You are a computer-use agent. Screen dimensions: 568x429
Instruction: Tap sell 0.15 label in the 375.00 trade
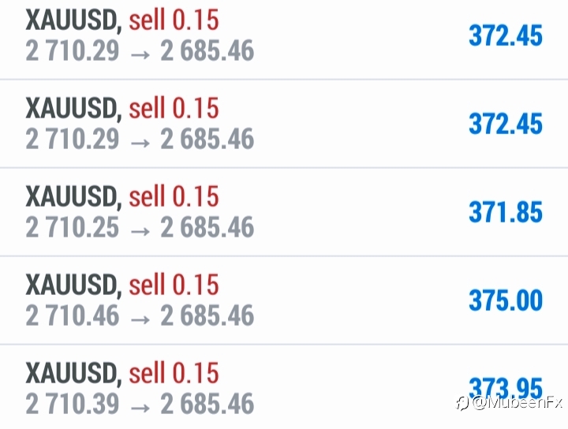tap(174, 284)
